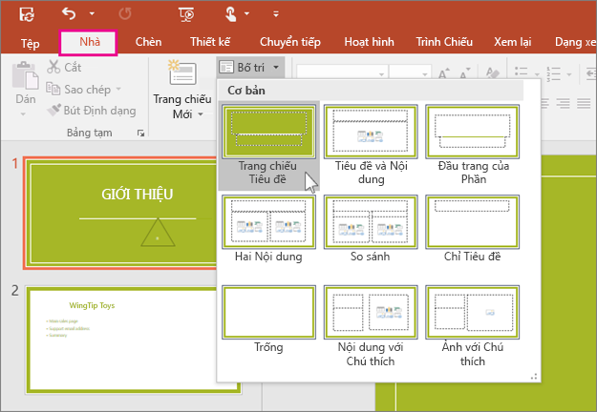Open the numbering dropdown arrow
597x412 pixels.
pyautogui.click(x=569, y=74)
